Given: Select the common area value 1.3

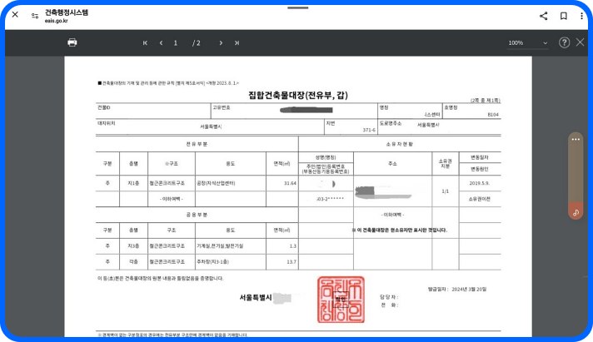Looking at the screenshot, I should 292,246.
